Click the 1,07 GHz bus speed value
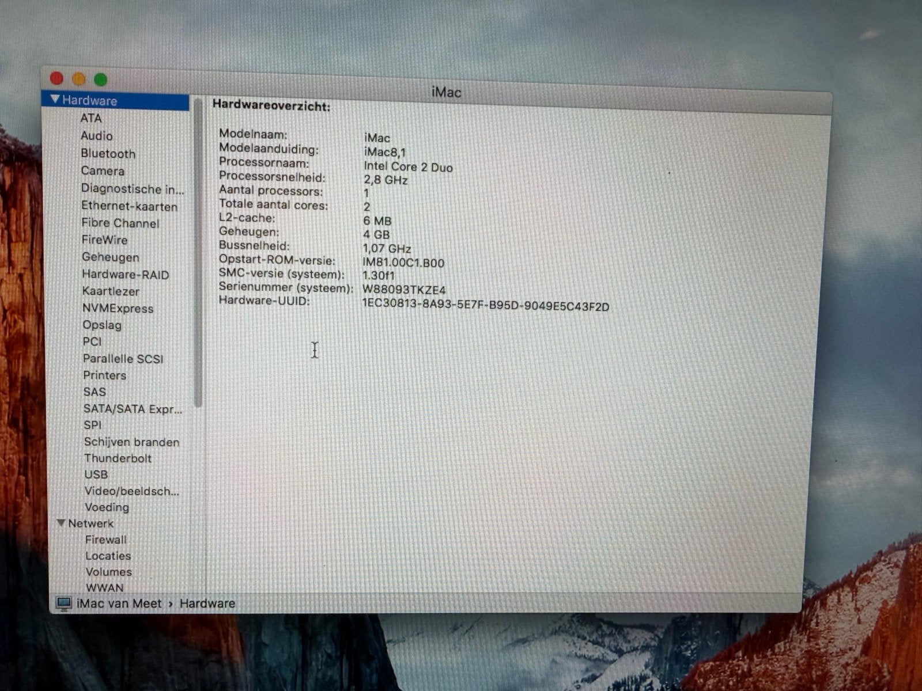Screen dimensions: 922x691 click(387, 249)
